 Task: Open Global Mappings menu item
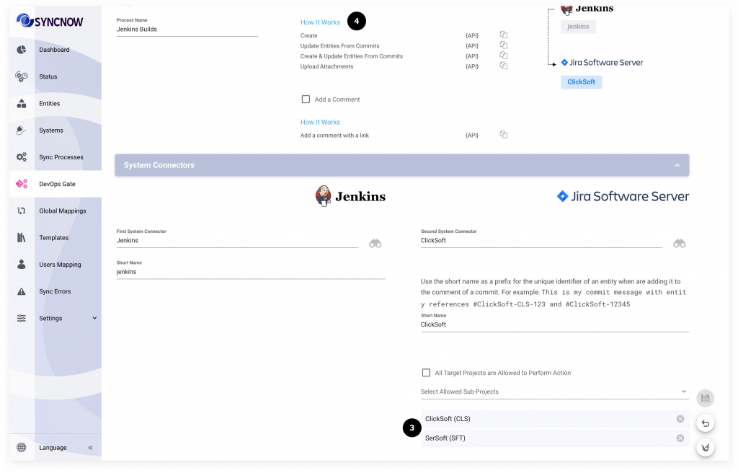(63, 211)
